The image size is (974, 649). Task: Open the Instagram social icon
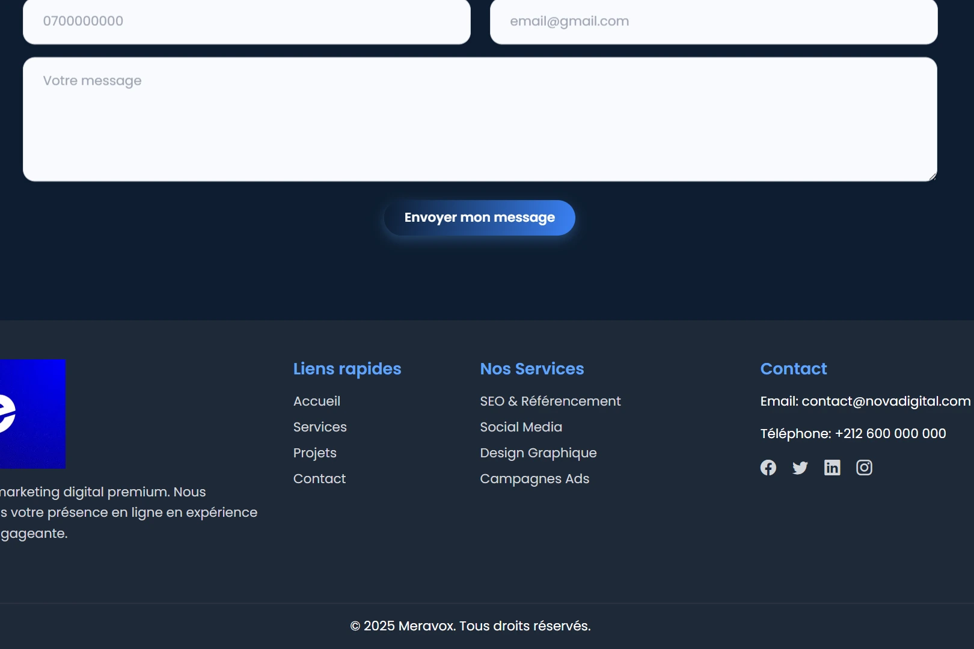(864, 468)
